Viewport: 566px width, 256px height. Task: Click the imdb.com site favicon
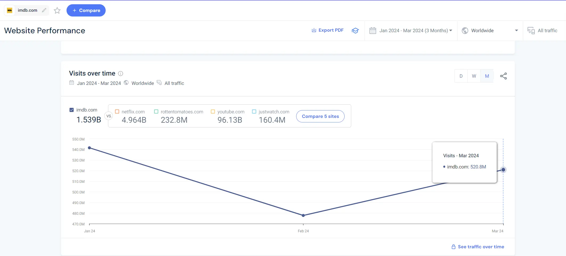point(10,10)
